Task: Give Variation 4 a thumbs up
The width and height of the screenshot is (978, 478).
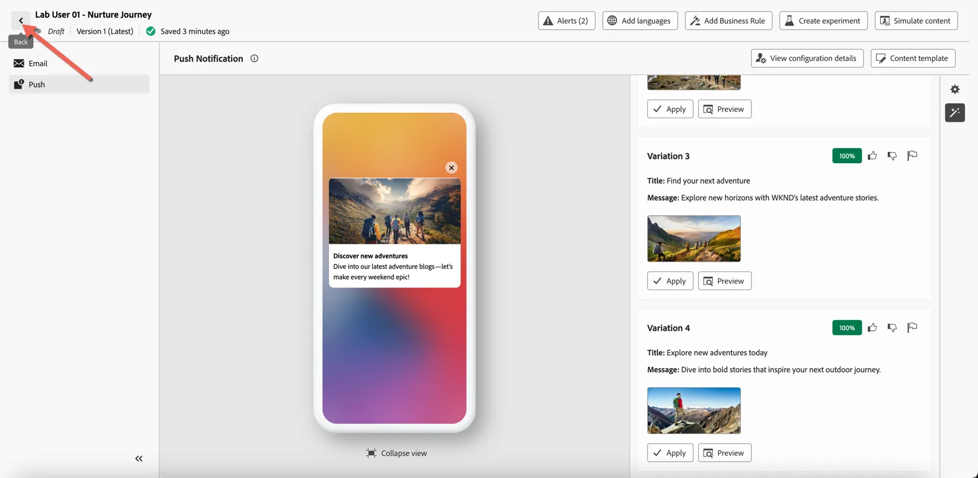Action: tap(872, 328)
